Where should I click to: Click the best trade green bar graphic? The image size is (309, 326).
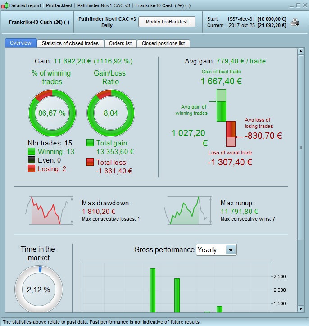(x=221, y=105)
